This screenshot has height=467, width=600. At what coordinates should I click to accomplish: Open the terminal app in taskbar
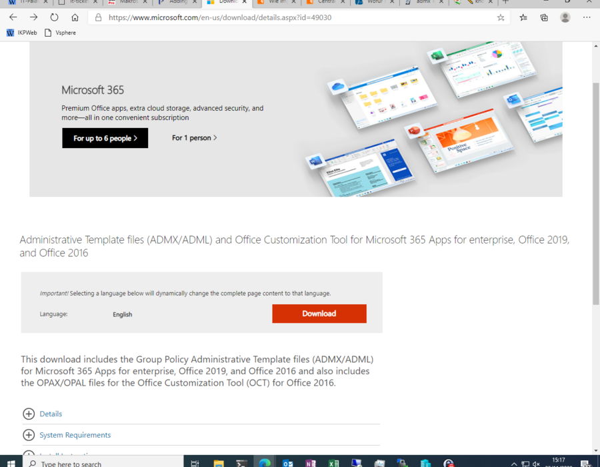pyautogui.click(x=241, y=463)
